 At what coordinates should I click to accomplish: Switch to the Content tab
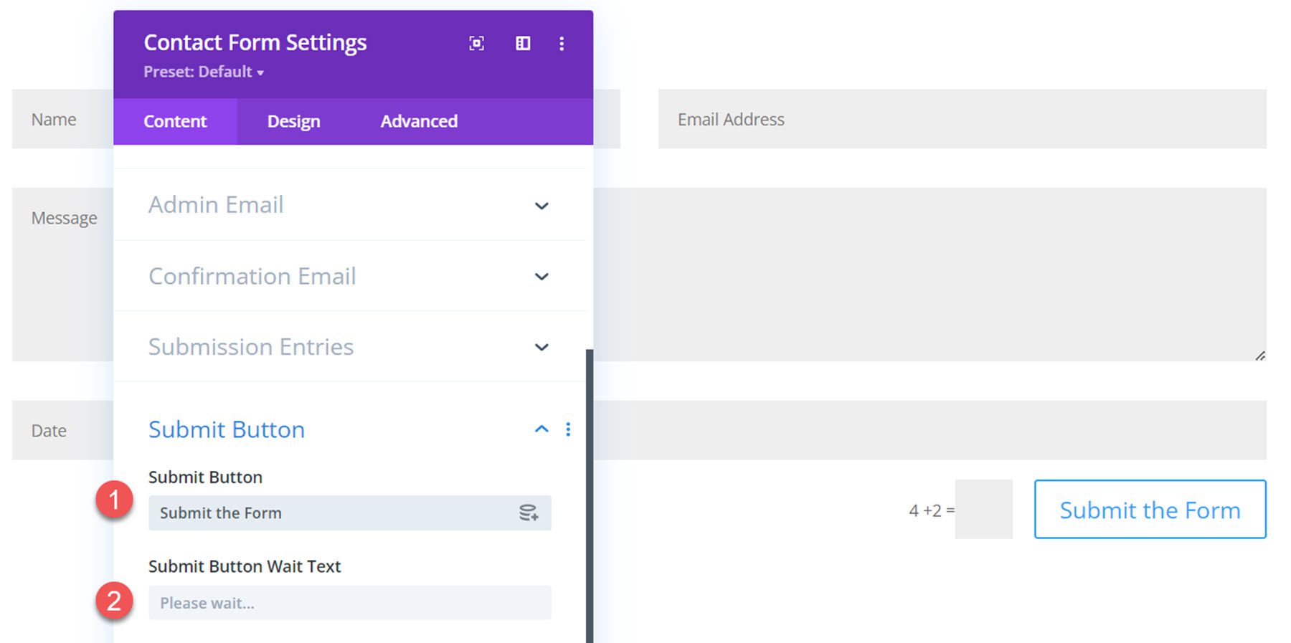coord(175,121)
